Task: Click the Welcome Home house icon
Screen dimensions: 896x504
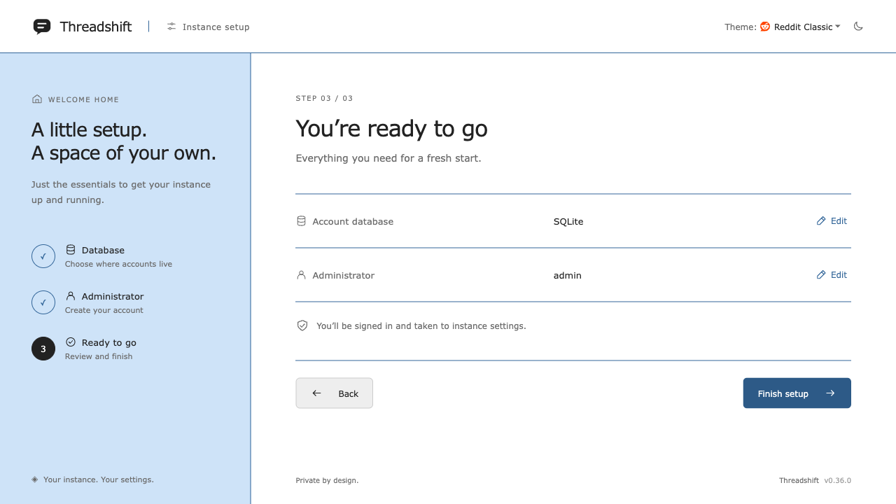Action: coord(37,99)
